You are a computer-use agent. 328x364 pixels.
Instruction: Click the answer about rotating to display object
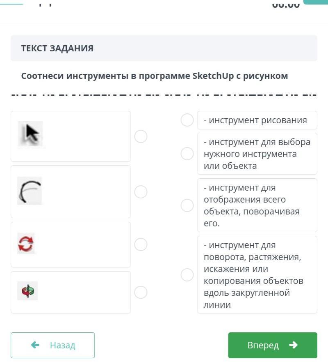point(257,205)
